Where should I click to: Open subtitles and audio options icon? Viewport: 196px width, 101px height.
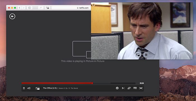(x=135, y=88)
